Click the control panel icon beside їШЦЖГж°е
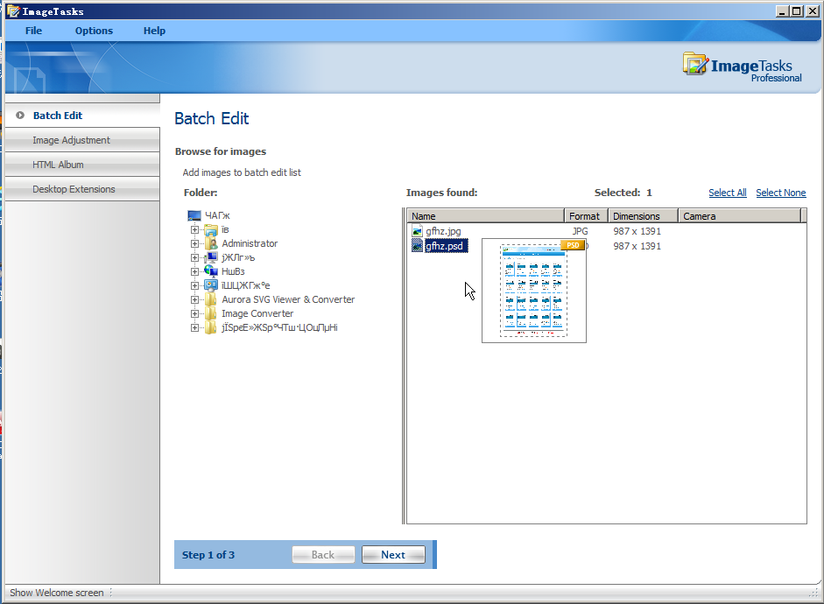 (x=211, y=285)
